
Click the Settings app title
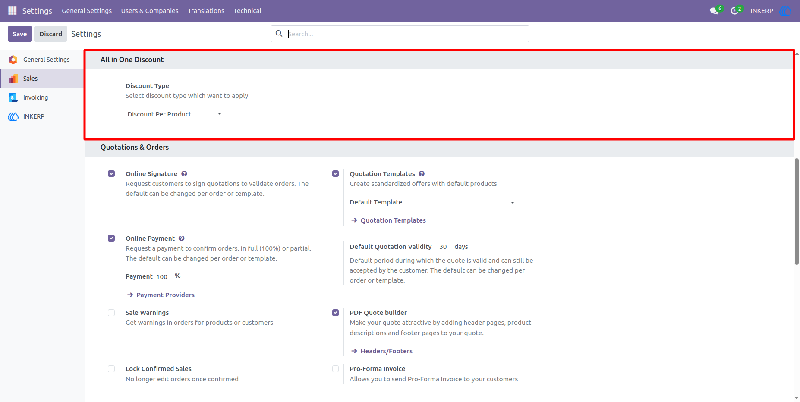tap(37, 11)
